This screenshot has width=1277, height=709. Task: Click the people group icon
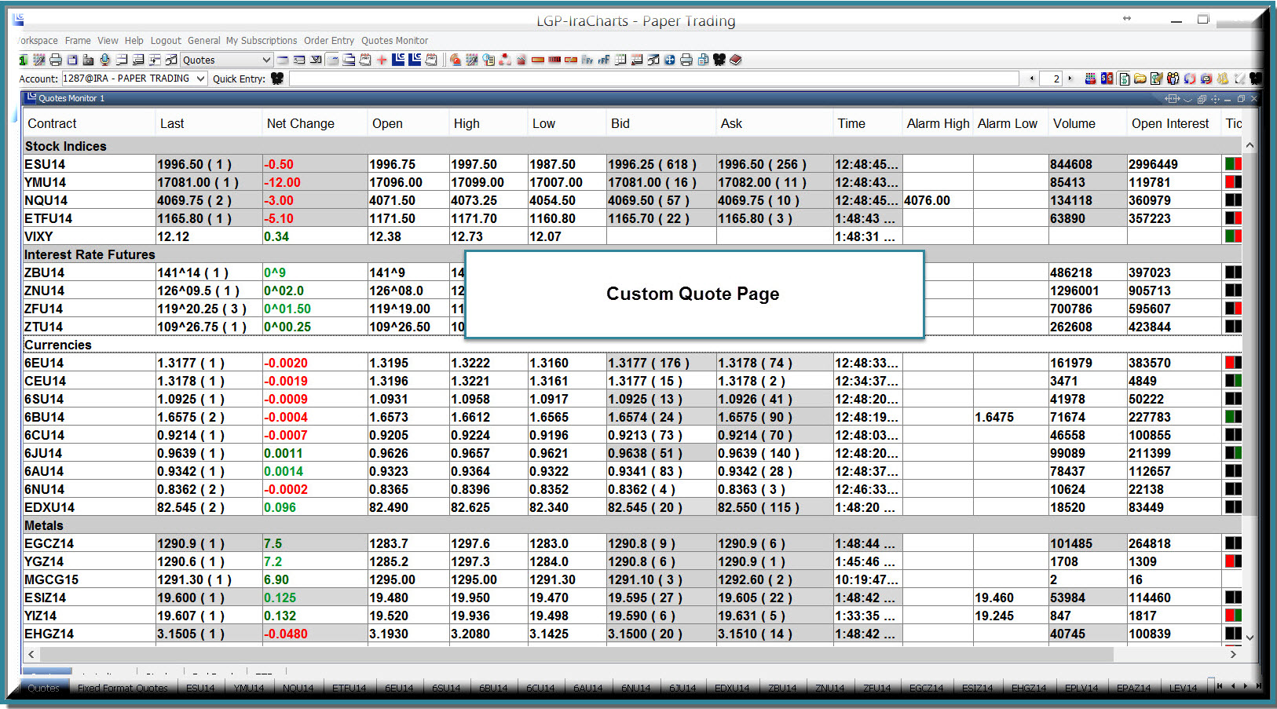coord(1173,79)
